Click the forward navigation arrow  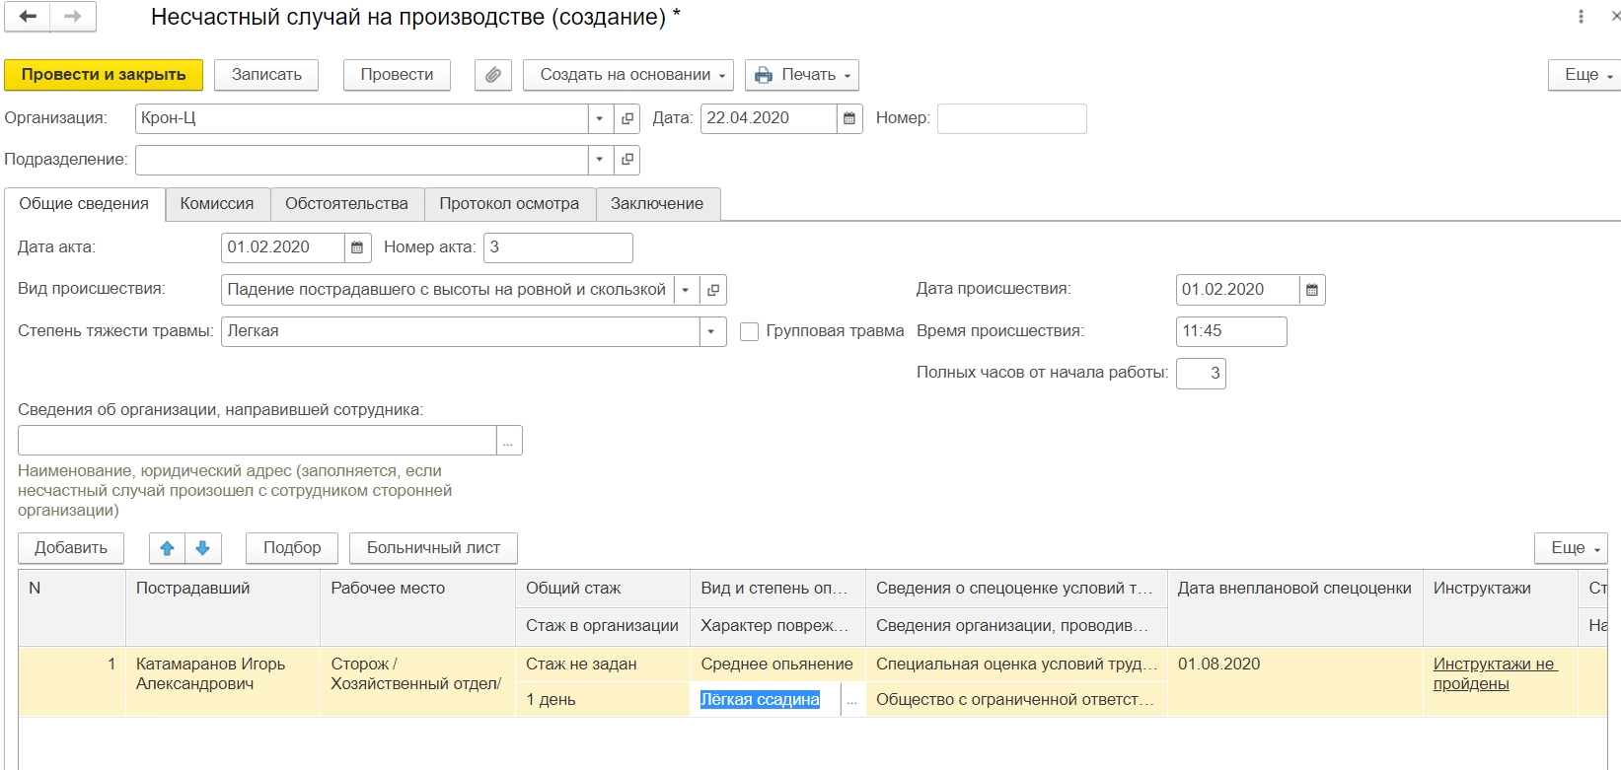tap(72, 17)
